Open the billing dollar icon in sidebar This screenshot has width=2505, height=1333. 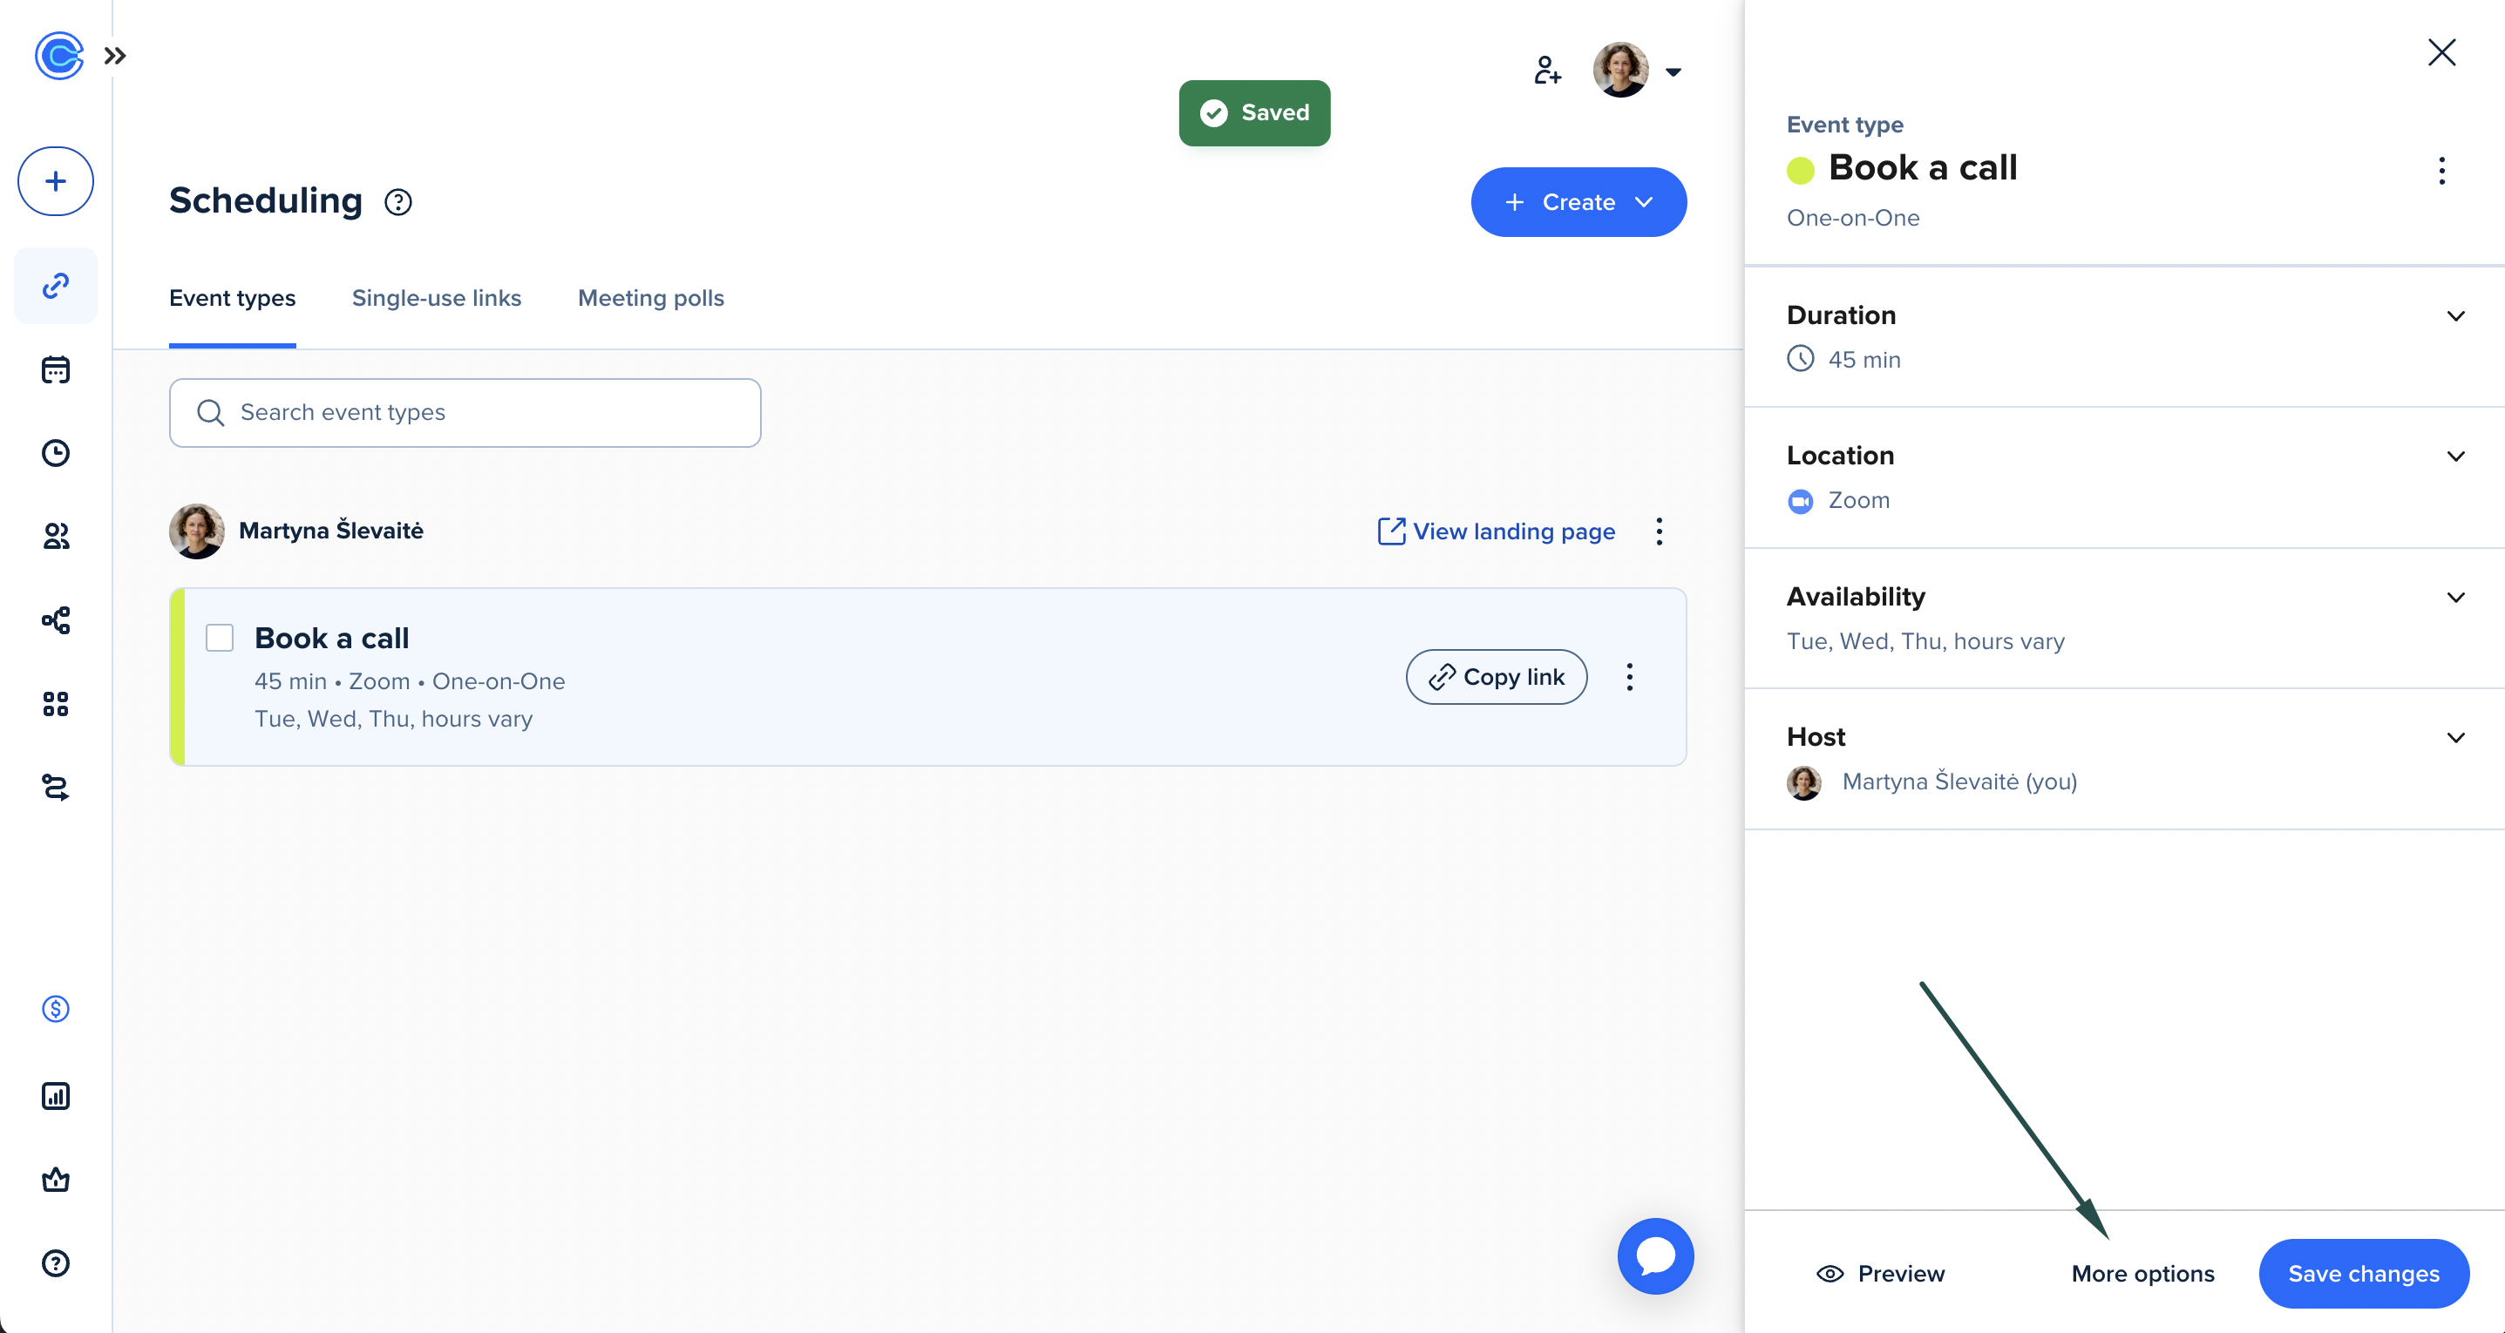click(x=56, y=1009)
